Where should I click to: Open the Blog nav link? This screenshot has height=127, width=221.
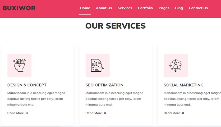(x=179, y=8)
